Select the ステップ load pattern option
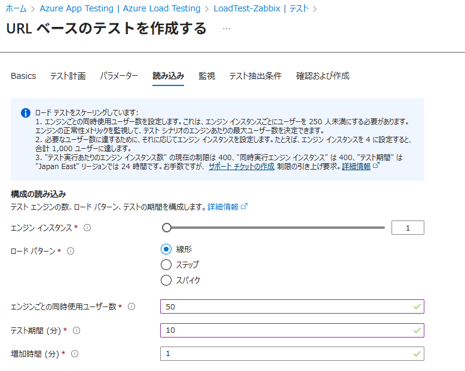Screen dimensions: 465x371 [167, 265]
